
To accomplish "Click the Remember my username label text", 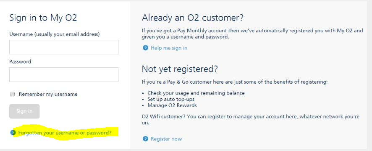I will pyautogui.click(x=48, y=94).
